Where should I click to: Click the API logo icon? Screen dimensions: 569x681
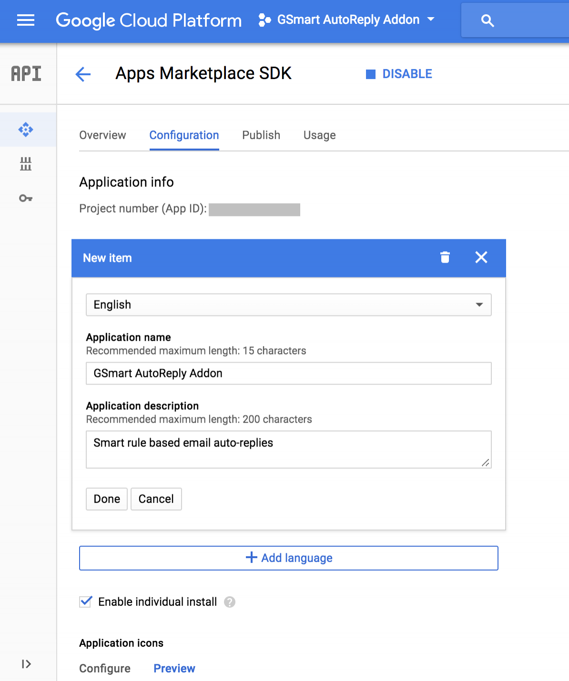click(x=26, y=73)
